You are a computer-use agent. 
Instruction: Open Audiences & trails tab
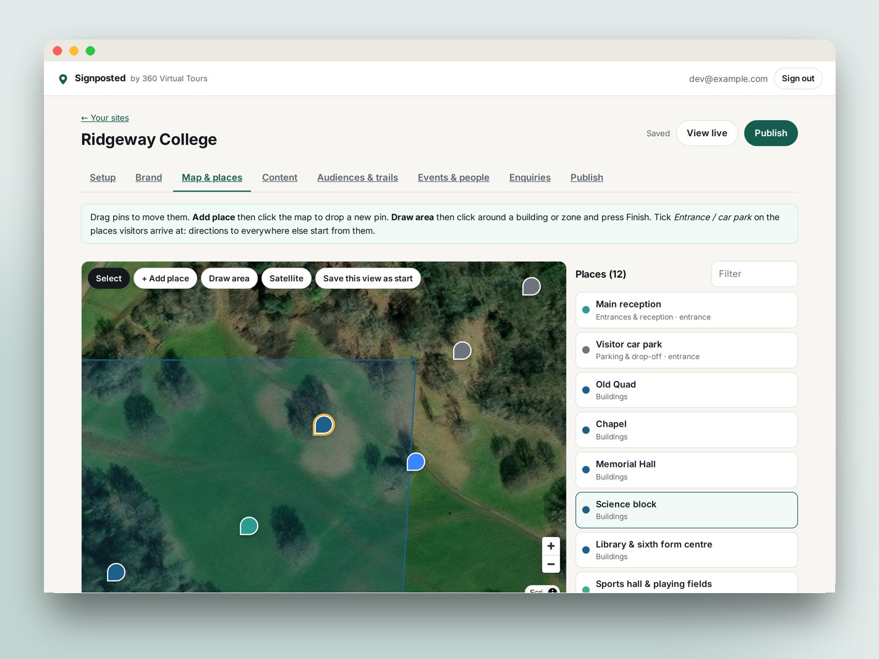click(x=358, y=177)
